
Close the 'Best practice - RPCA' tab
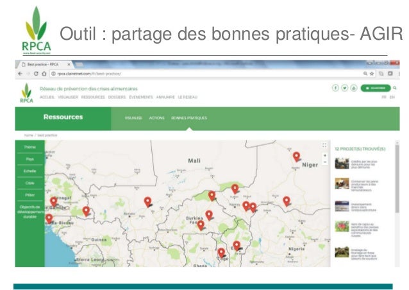point(69,64)
